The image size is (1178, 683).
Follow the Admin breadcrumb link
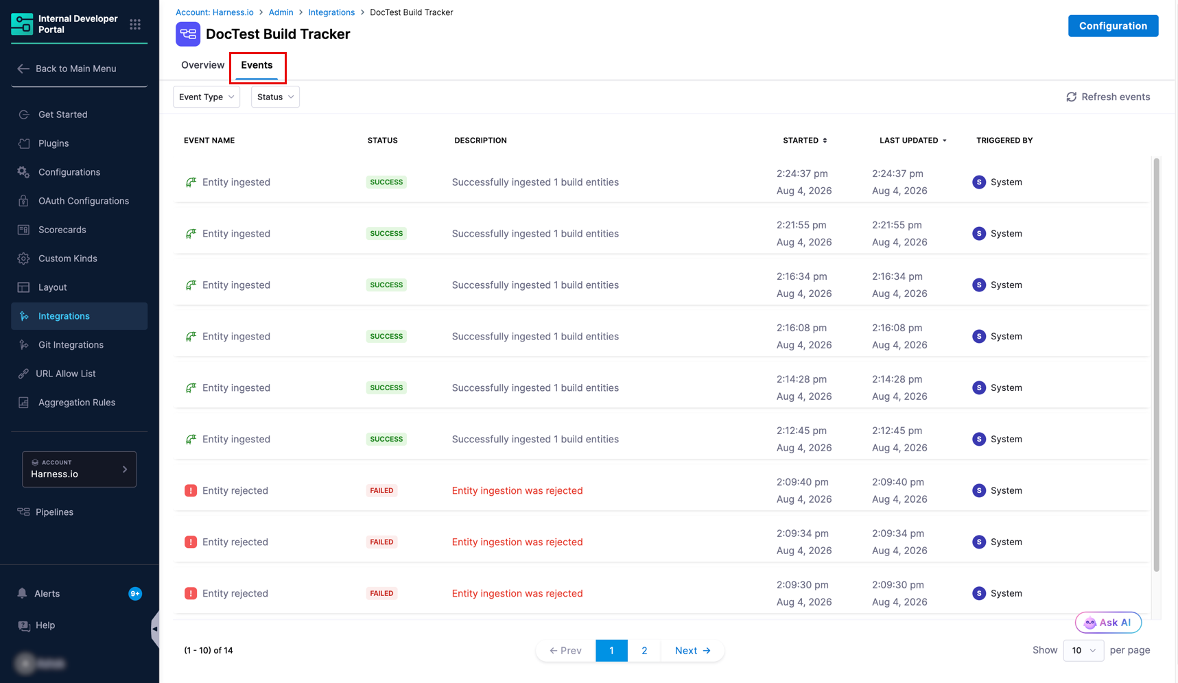pyautogui.click(x=281, y=12)
